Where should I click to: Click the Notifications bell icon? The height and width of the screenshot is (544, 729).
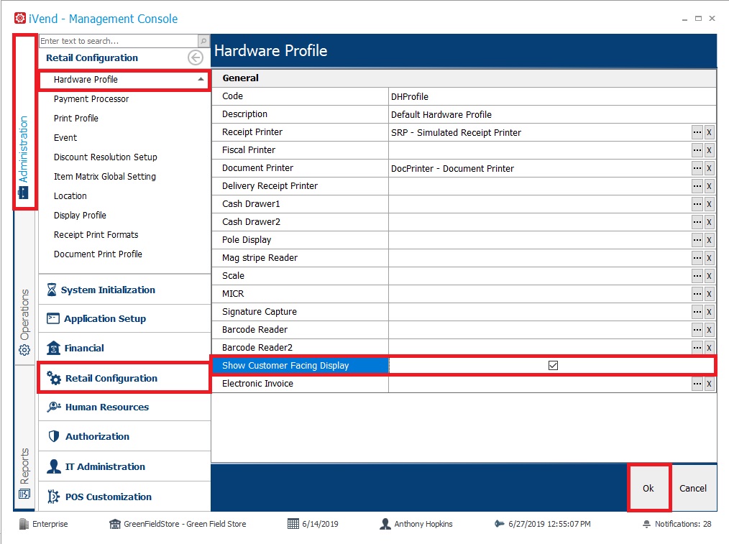[x=646, y=524]
